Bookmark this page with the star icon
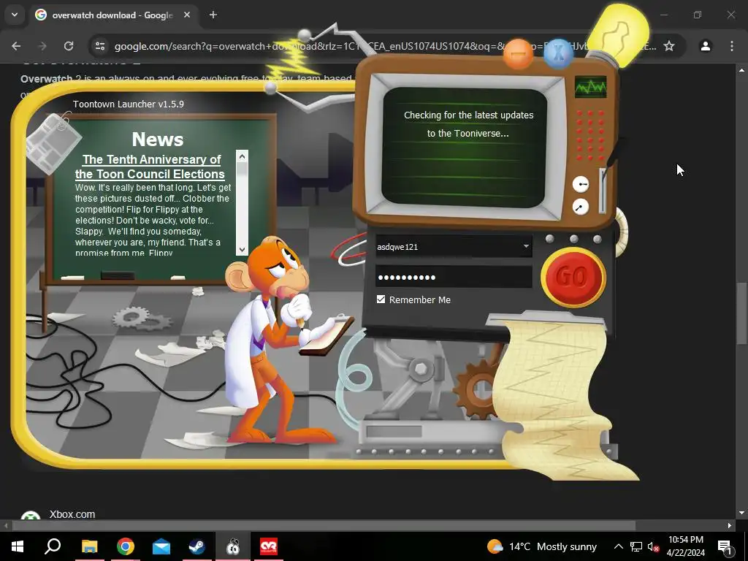The width and height of the screenshot is (748, 561). 669,46
